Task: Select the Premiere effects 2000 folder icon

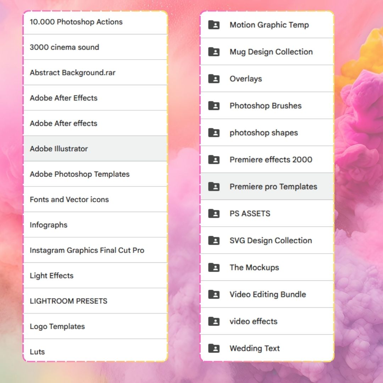Action: pyautogui.click(x=214, y=160)
